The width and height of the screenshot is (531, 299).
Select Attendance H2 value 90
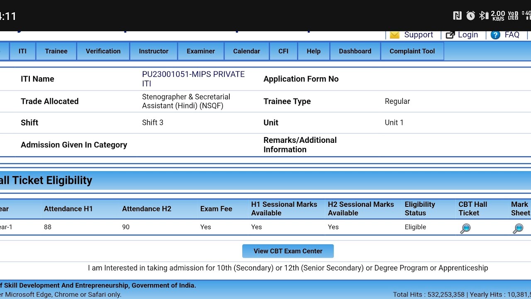point(126,227)
